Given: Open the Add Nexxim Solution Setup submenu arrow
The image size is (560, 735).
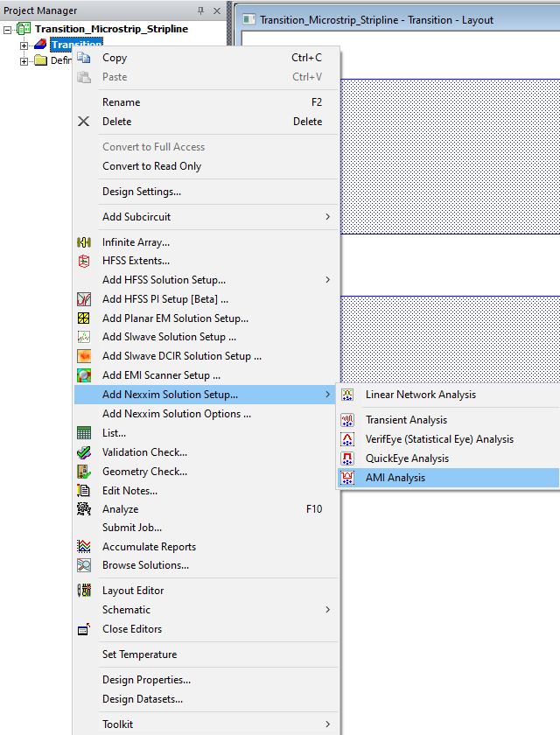Looking at the screenshot, I should (x=327, y=395).
